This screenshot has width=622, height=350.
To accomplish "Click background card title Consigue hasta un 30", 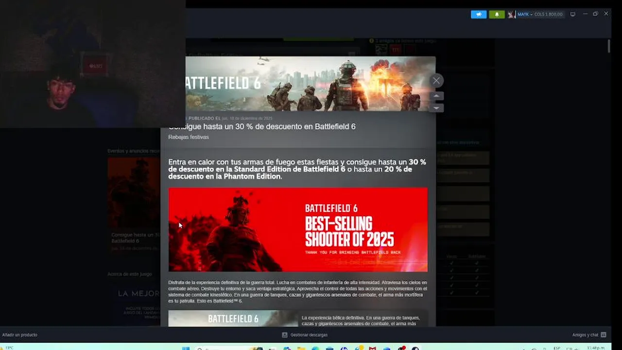I will tap(136, 238).
